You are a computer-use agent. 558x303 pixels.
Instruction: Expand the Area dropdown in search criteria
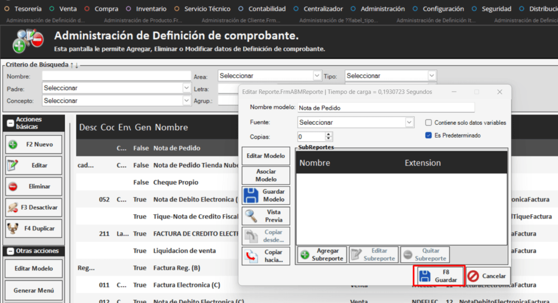click(317, 76)
